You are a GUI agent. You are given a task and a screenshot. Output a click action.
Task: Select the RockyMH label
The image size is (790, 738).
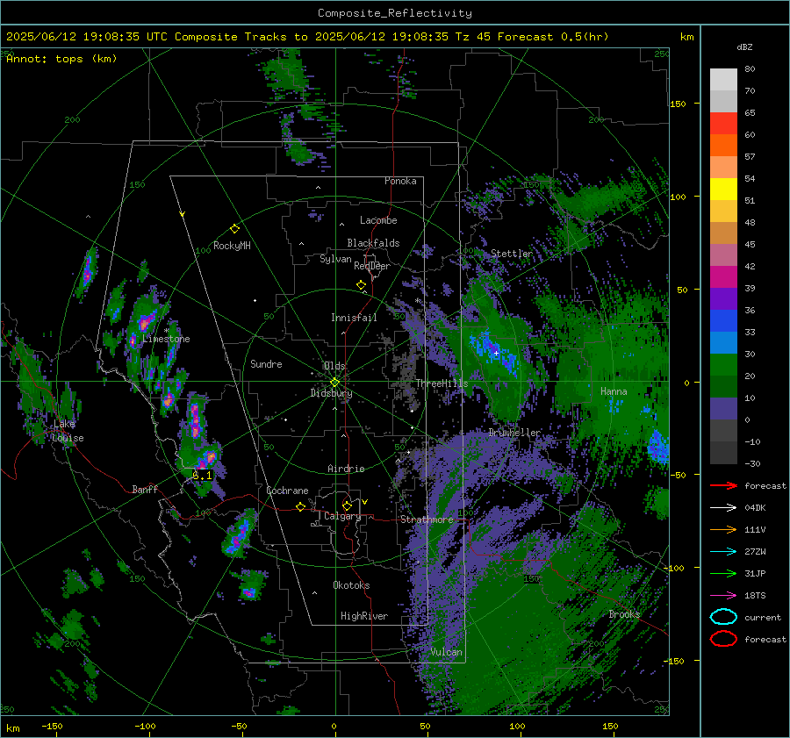point(232,246)
